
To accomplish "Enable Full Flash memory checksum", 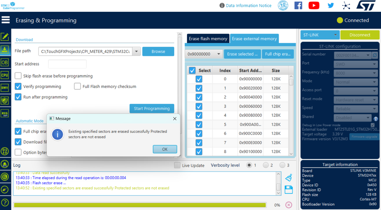I will (x=77, y=86).
